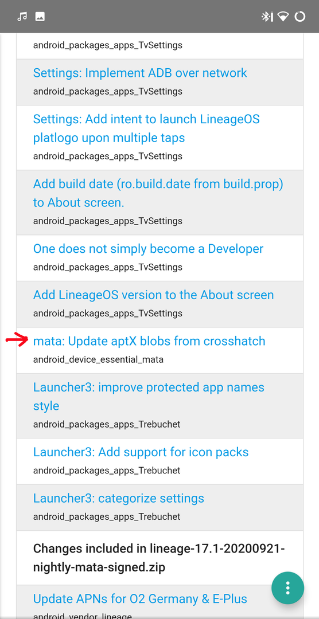319x619 pixels.
Task: Open 'Launcher3: Add support for icon packs'
Action: coord(141,452)
